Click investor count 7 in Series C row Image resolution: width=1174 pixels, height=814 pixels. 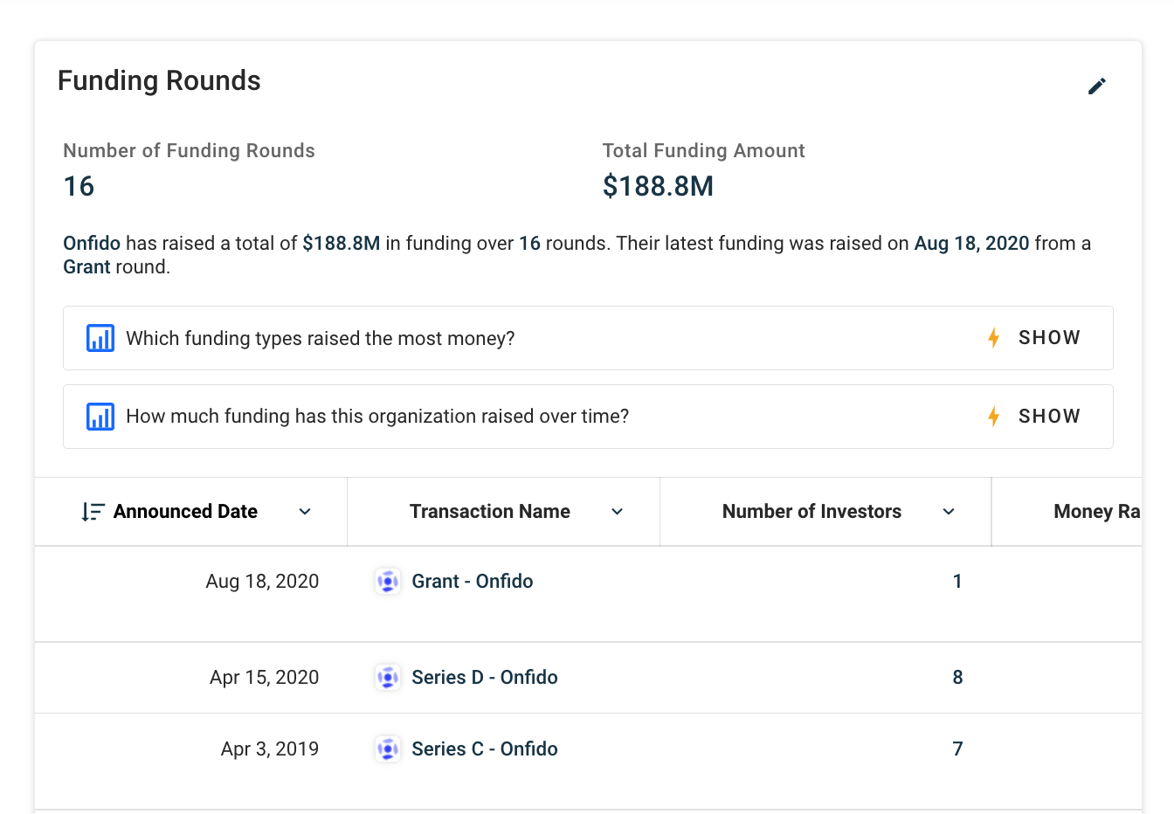[957, 748]
